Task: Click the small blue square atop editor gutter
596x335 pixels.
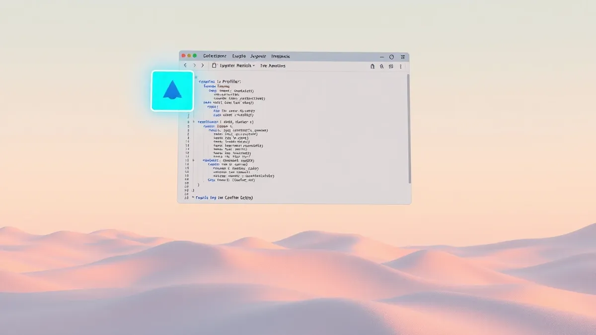Action: click(x=196, y=77)
